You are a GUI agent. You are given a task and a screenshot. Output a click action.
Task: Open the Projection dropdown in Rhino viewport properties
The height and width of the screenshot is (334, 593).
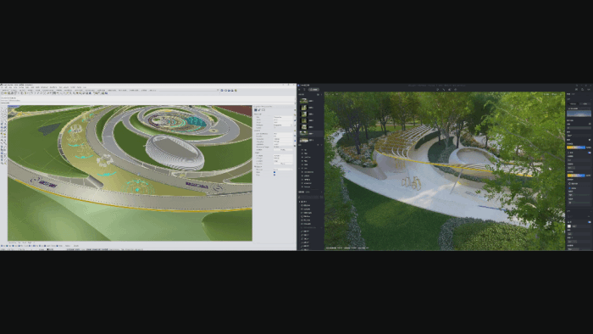click(283, 125)
